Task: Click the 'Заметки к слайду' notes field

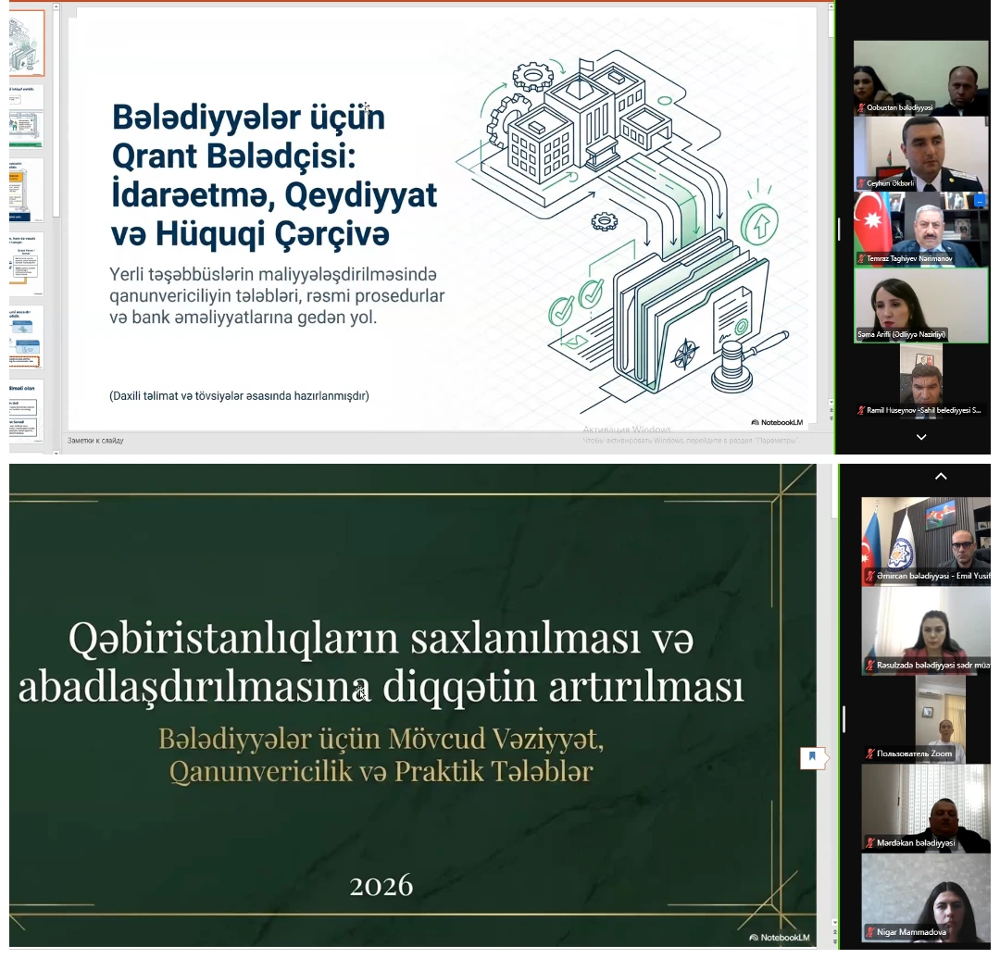Action: (95, 441)
